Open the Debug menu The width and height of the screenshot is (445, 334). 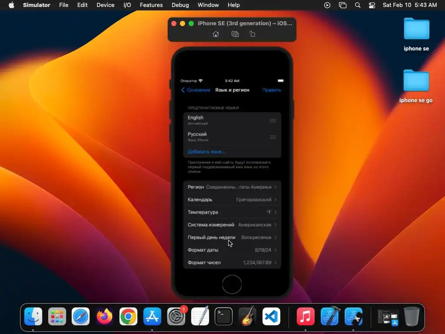point(180,5)
